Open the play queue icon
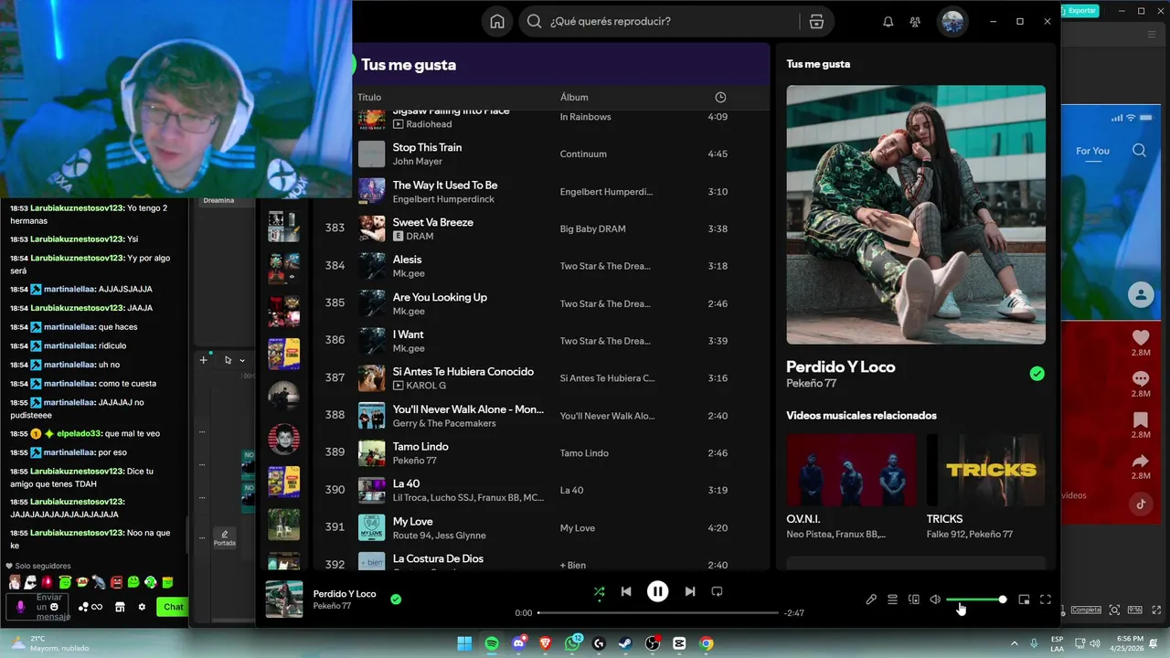Image resolution: width=1170 pixels, height=658 pixels. [x=892, y=600]
